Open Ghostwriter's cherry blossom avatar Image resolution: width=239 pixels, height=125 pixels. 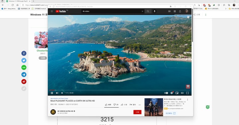coord(41,40)
